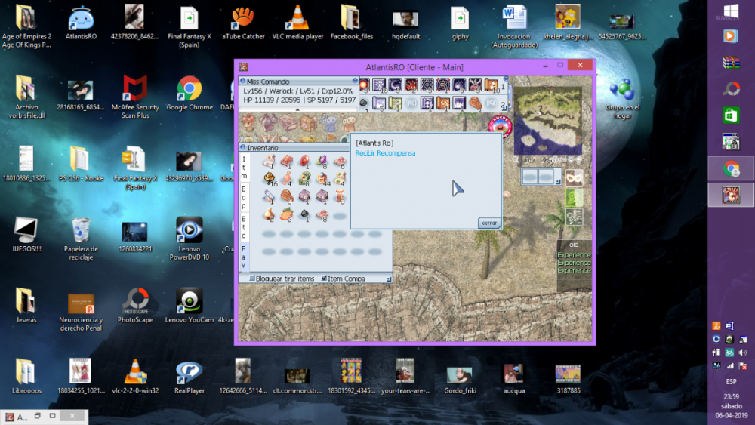Screen dimensions: 755x425
Task: Open the Facebook_files folder
Action: click(x=352, y=23)
